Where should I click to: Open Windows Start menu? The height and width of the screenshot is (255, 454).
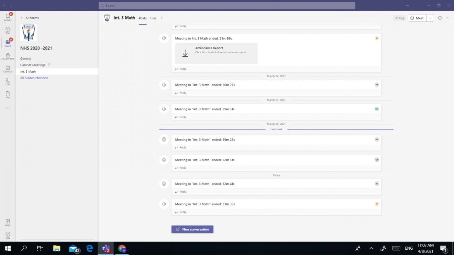pyautogui.click(x=8, y=248)
